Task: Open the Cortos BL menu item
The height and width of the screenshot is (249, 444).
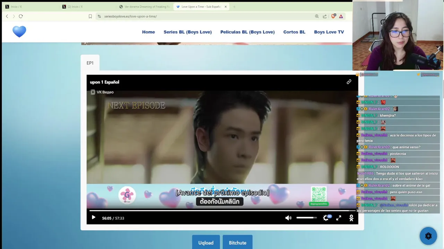Action: (x=294, y=32)
